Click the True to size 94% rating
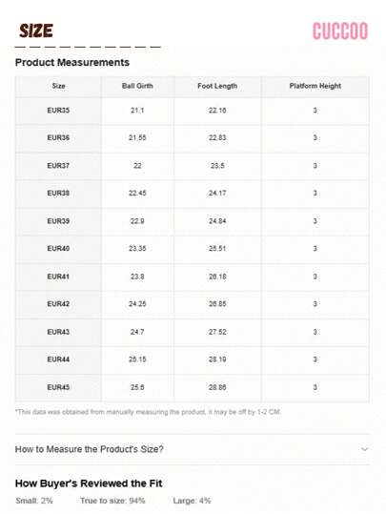Viewport: 386px width, 514px height. (112, 501)
